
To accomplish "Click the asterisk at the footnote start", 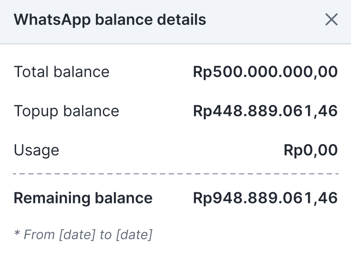I will click(17, 233).
